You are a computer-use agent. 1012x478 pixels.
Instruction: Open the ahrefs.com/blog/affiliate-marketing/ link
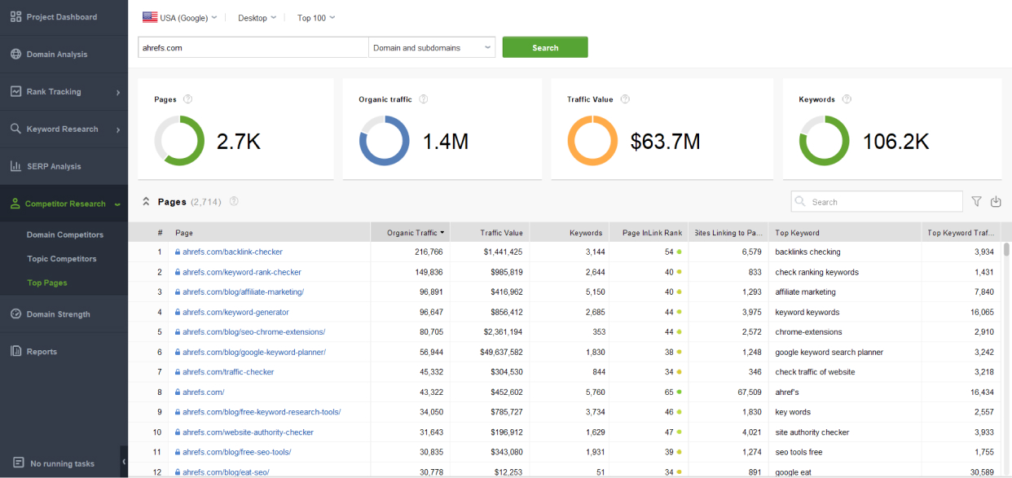(243, 292)
